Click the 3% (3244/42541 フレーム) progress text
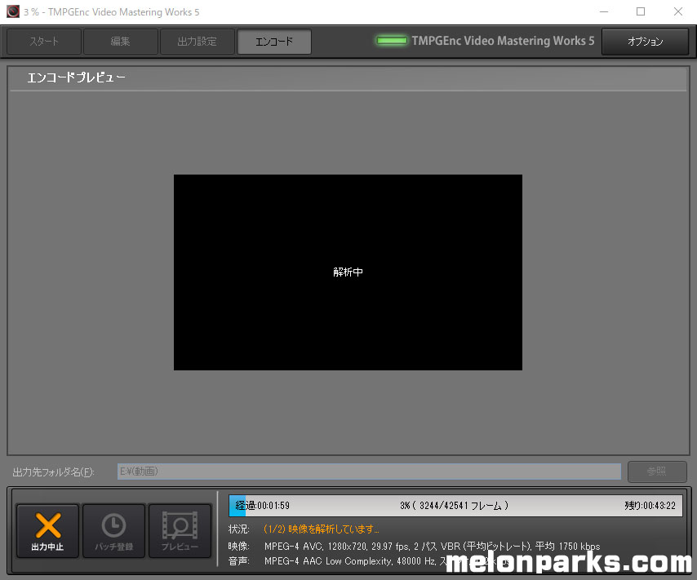This screenshot has height=580, width=697. [x=454, y=506]
